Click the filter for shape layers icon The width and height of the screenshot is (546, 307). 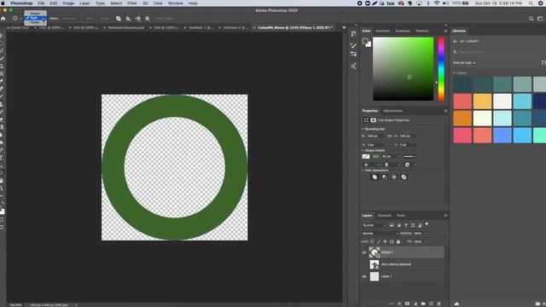(413, 225)
